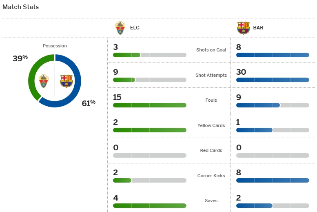Screen dimensions: 317x212
Task: Click the 39% possession value
Action: (x=20, y=58)
